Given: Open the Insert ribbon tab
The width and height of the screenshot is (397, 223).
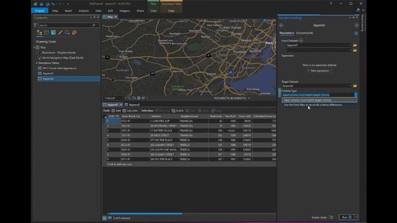Looking at the screenshot, I should pos(68,11).
